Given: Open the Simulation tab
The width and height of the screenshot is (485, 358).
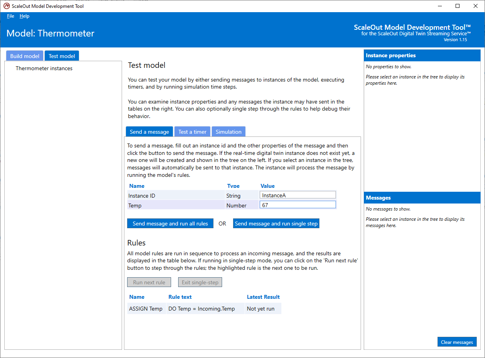Looking at the screenshot, I should pos(228,132).
